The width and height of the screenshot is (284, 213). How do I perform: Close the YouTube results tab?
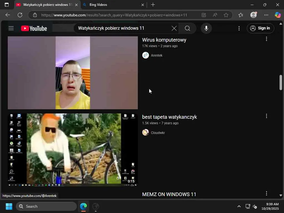click(x=76, y=5)
